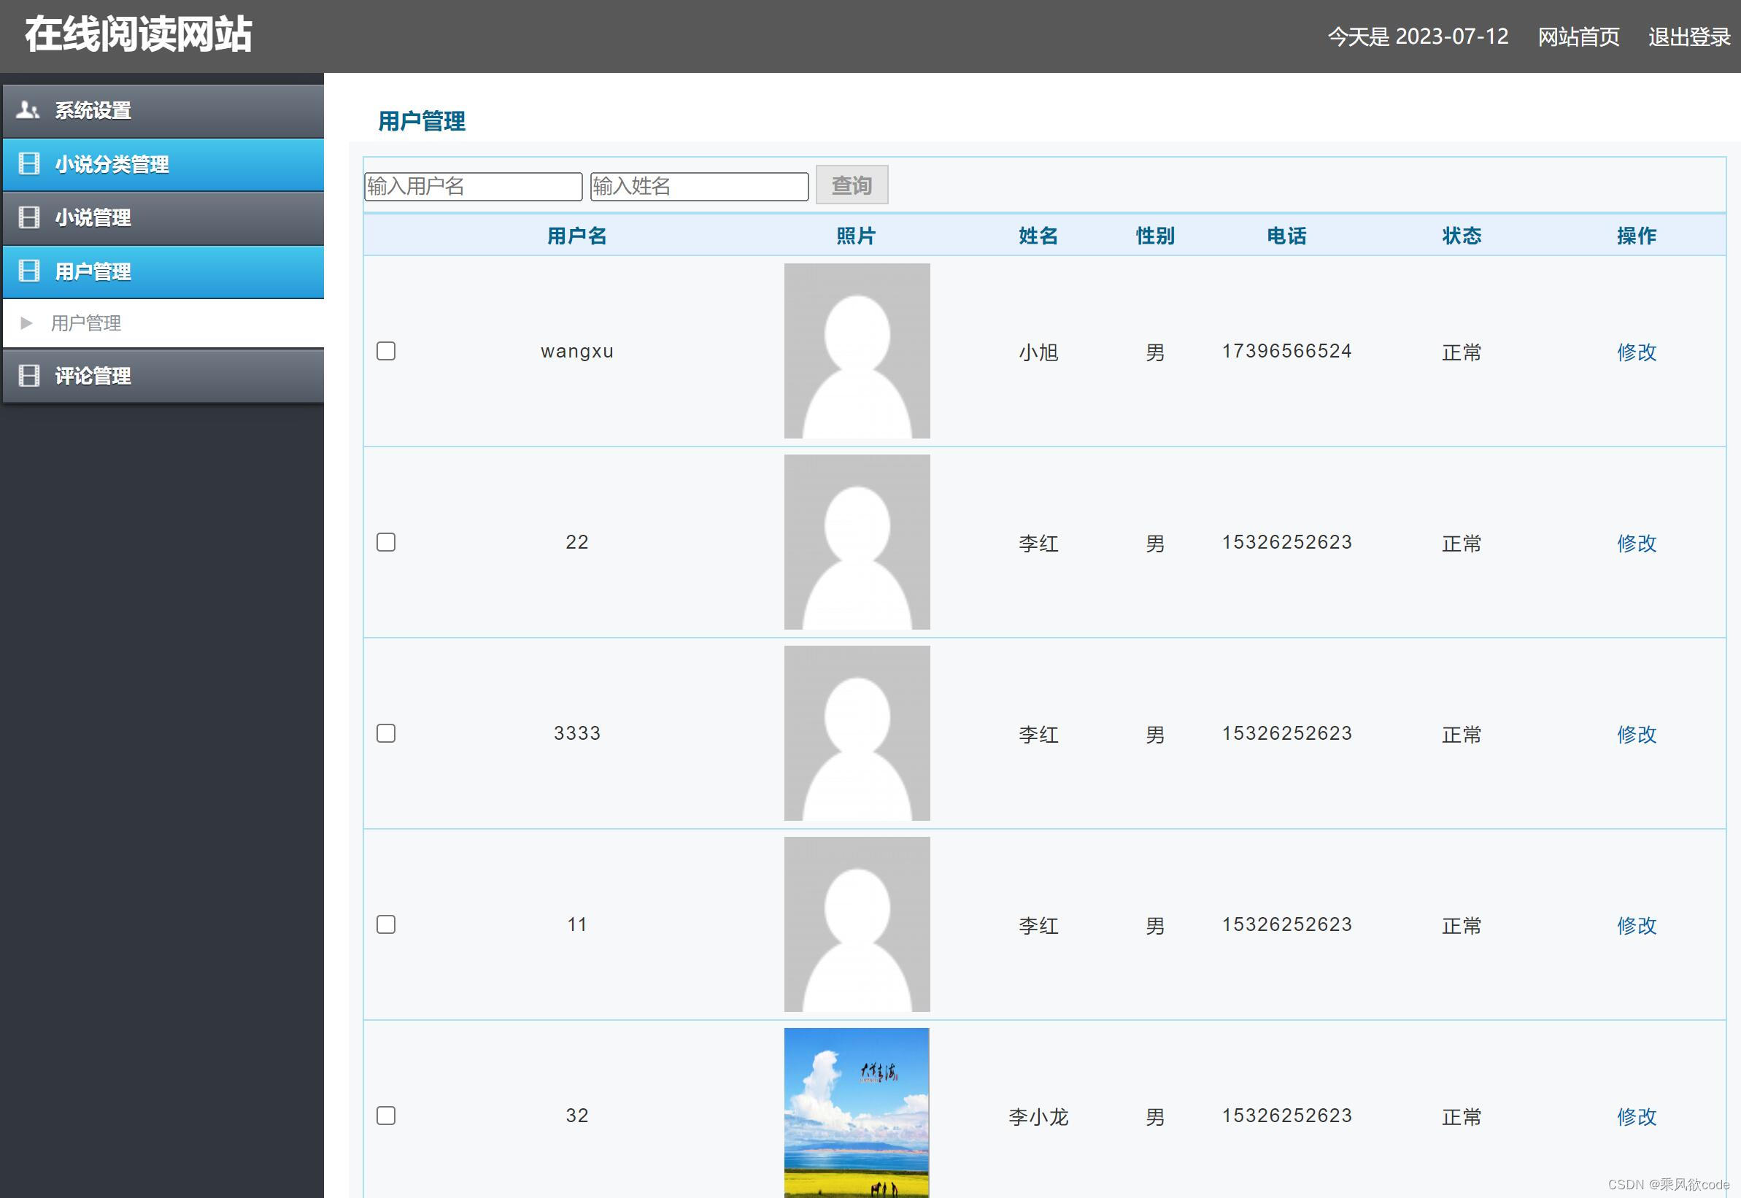Click the people icon beside 系统设置
1741x1198 pixels.
pos(28,110)
